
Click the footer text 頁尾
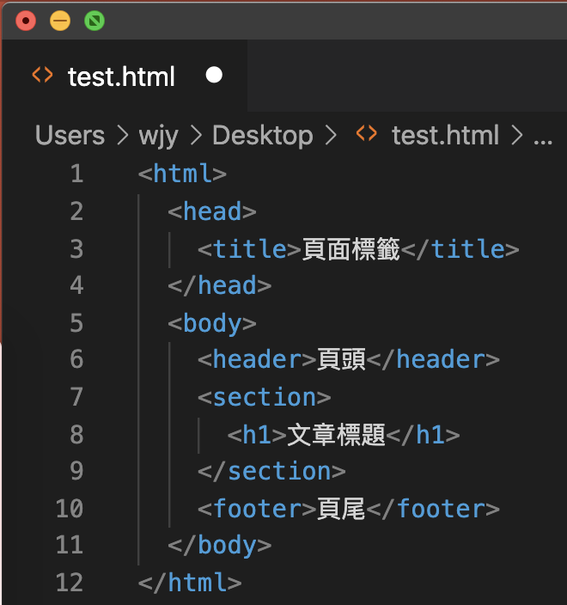(341, 509)
